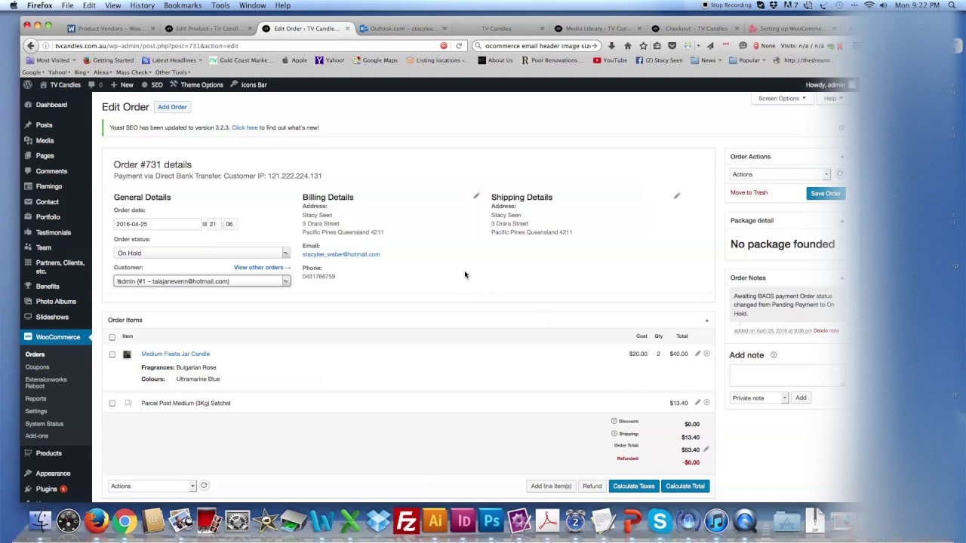Open bulk Actions dropdown below order items

tap(152, 486)
